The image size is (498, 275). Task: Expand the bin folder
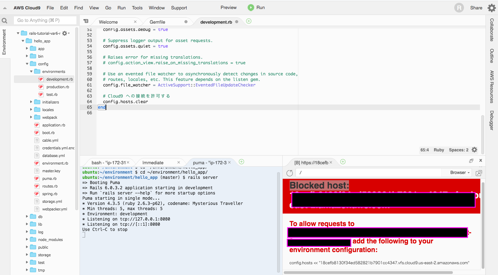point(27,56)
